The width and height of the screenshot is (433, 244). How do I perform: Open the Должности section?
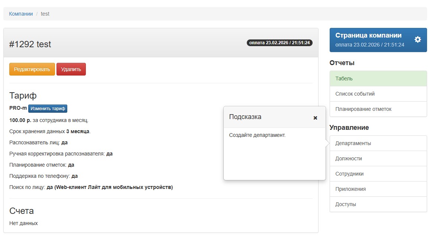coord(378,158)
